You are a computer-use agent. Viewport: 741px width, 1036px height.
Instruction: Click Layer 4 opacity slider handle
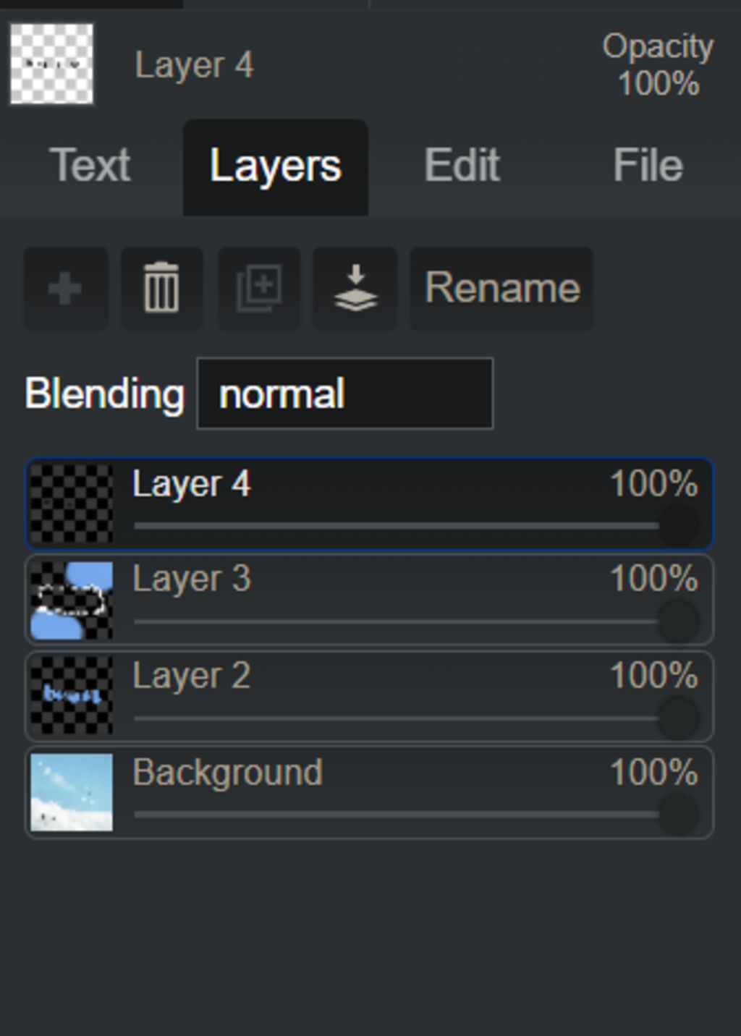[679, 525]
